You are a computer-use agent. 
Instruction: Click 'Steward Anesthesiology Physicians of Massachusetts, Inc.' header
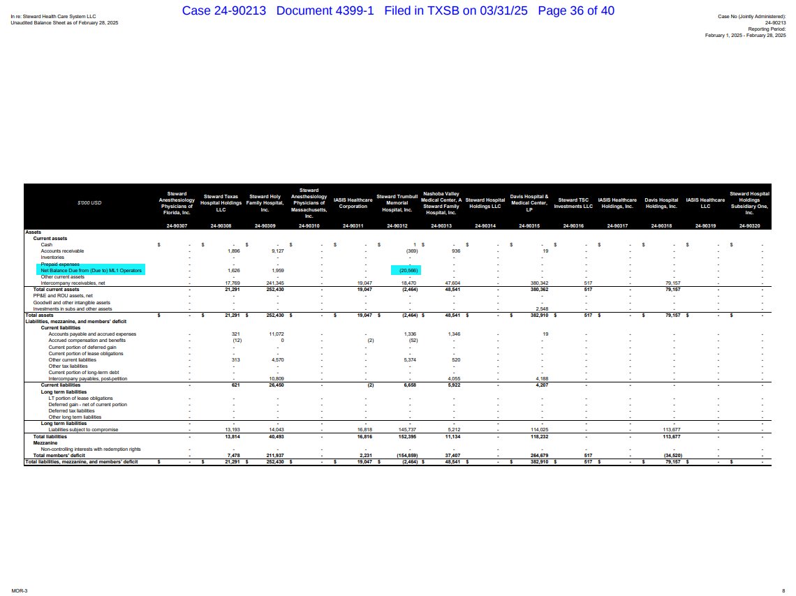[x=309, y=203]
